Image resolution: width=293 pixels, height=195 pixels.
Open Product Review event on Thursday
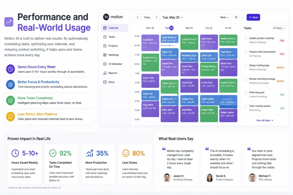(x=209, y=69)
